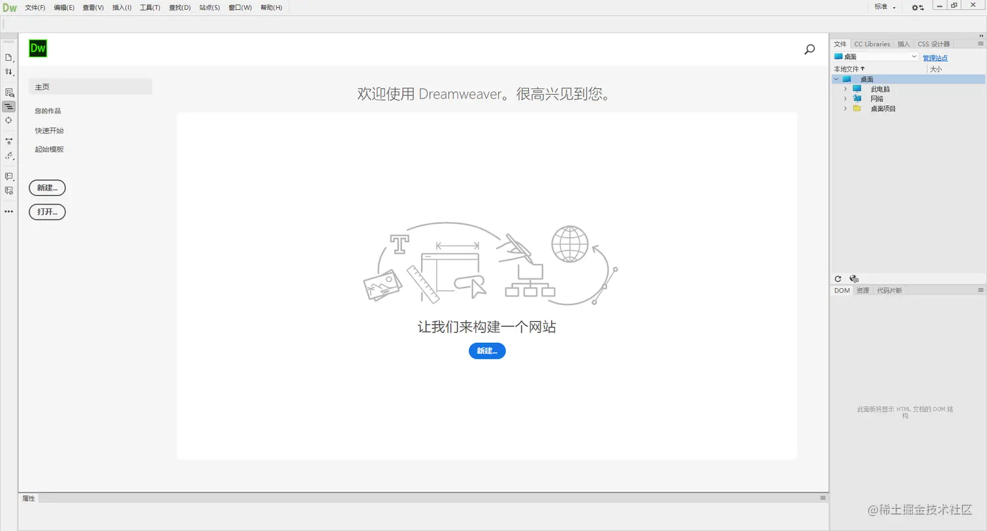Click the Dw application icon in title bar
The width and height of the screenshot is (987, 531).
(10, 7)
